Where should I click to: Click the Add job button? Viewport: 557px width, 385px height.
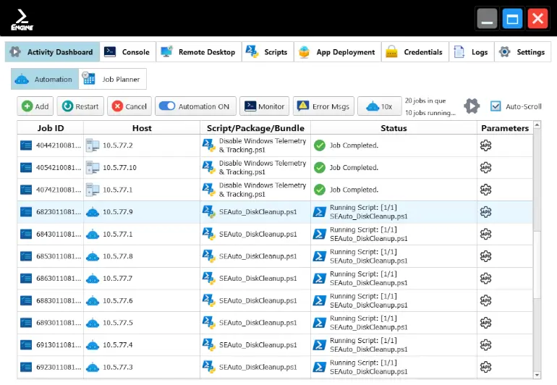point(35,106)
